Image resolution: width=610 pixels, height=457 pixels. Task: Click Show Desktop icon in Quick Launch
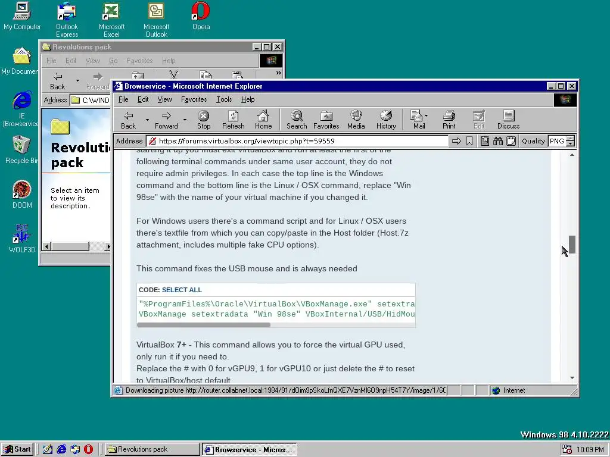(48, 449)
